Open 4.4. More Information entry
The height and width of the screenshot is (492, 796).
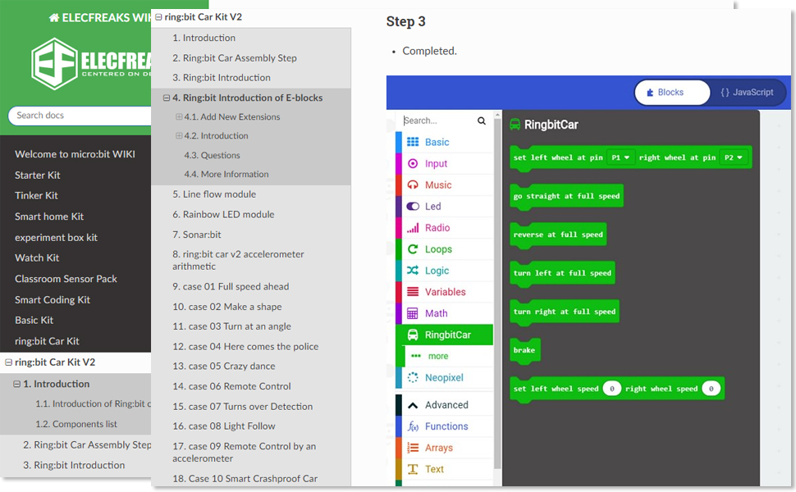point(226,175)
